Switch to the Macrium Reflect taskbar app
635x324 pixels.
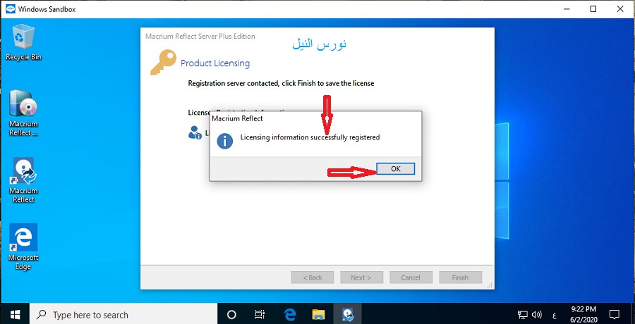(x=347, y=314)
